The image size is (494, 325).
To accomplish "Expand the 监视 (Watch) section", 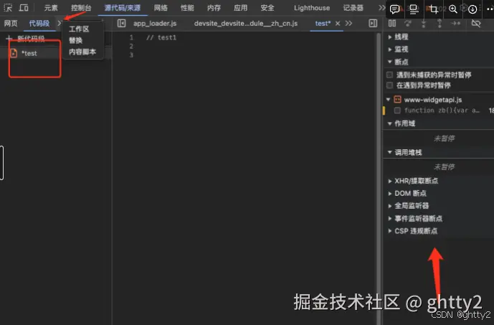I will (390, 50).
